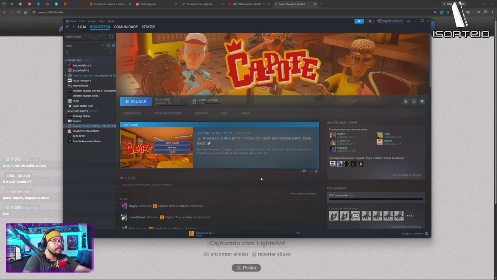This screenshot has height=280, width=497.
Task: Open the Ajuda menu
Action: click(x=111, y=21)
